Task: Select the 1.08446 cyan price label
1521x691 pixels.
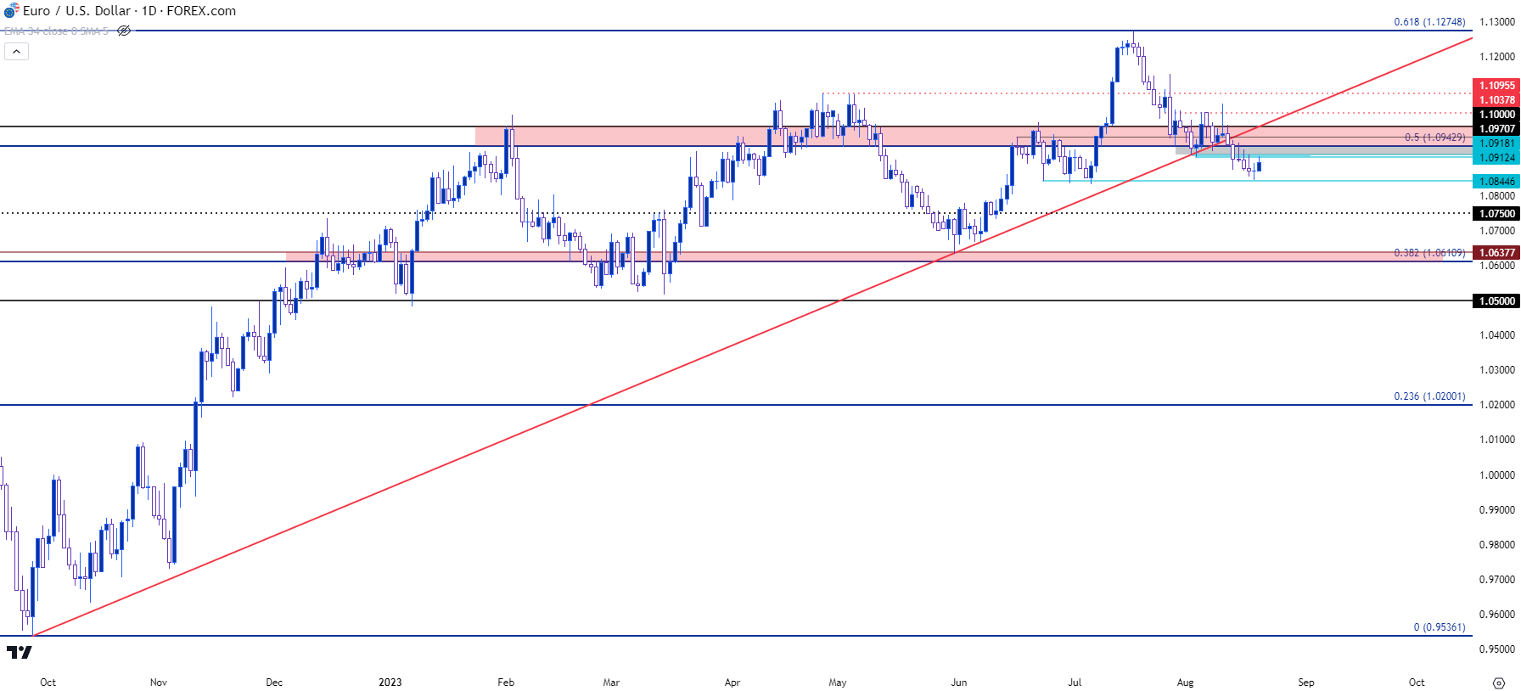Action: pos(1496,182)
